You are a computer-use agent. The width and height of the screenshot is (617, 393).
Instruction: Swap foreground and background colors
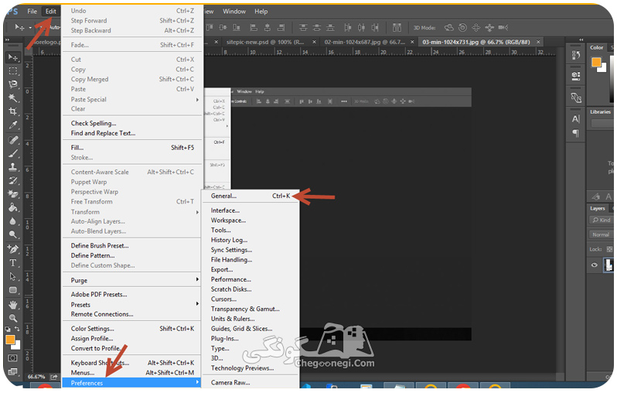coord(17,329)
